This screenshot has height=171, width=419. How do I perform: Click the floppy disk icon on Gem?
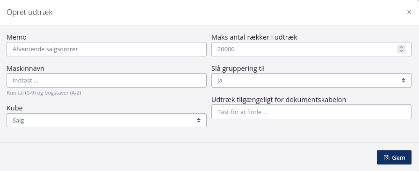click(x=386, y=157)
